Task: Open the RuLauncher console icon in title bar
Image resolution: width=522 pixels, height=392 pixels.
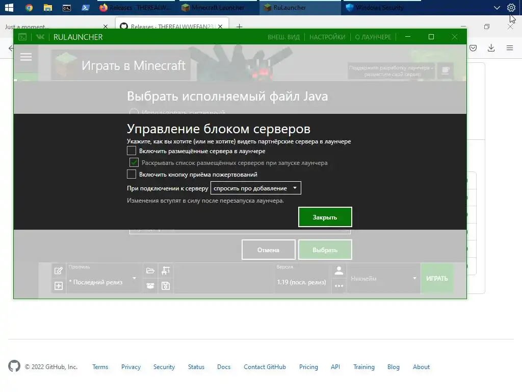Action: (22, 37)
